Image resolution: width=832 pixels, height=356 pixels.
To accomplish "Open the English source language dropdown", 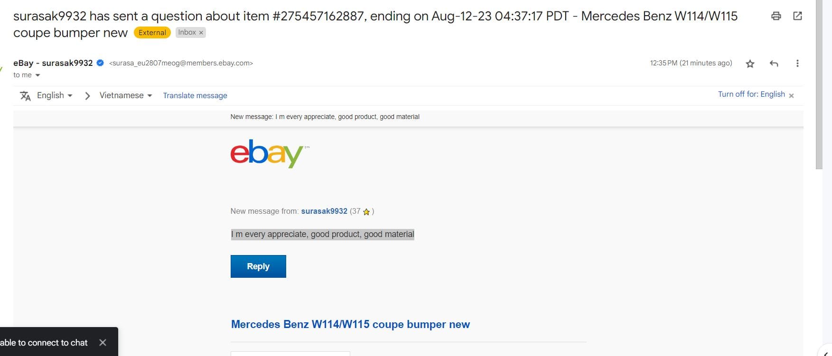I will click(x=55, y=95).
